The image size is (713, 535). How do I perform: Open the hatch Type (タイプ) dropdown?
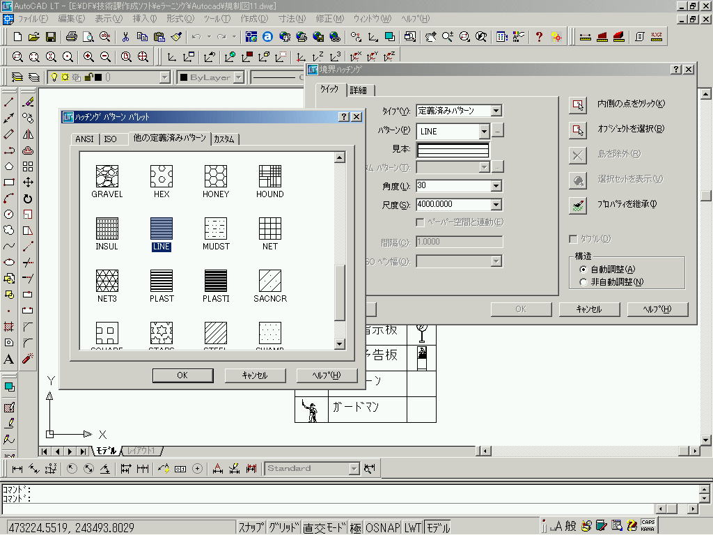coord(496,111)
